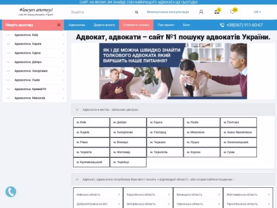Click the Знайти search input field

coord(100,12)
